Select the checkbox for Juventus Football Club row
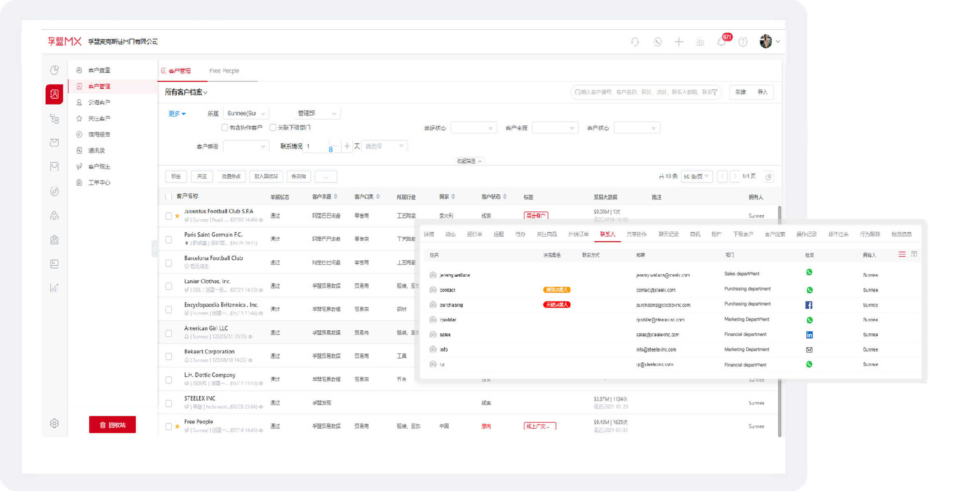Viewport: 962px width, 491px height. [x=168, y=215]
